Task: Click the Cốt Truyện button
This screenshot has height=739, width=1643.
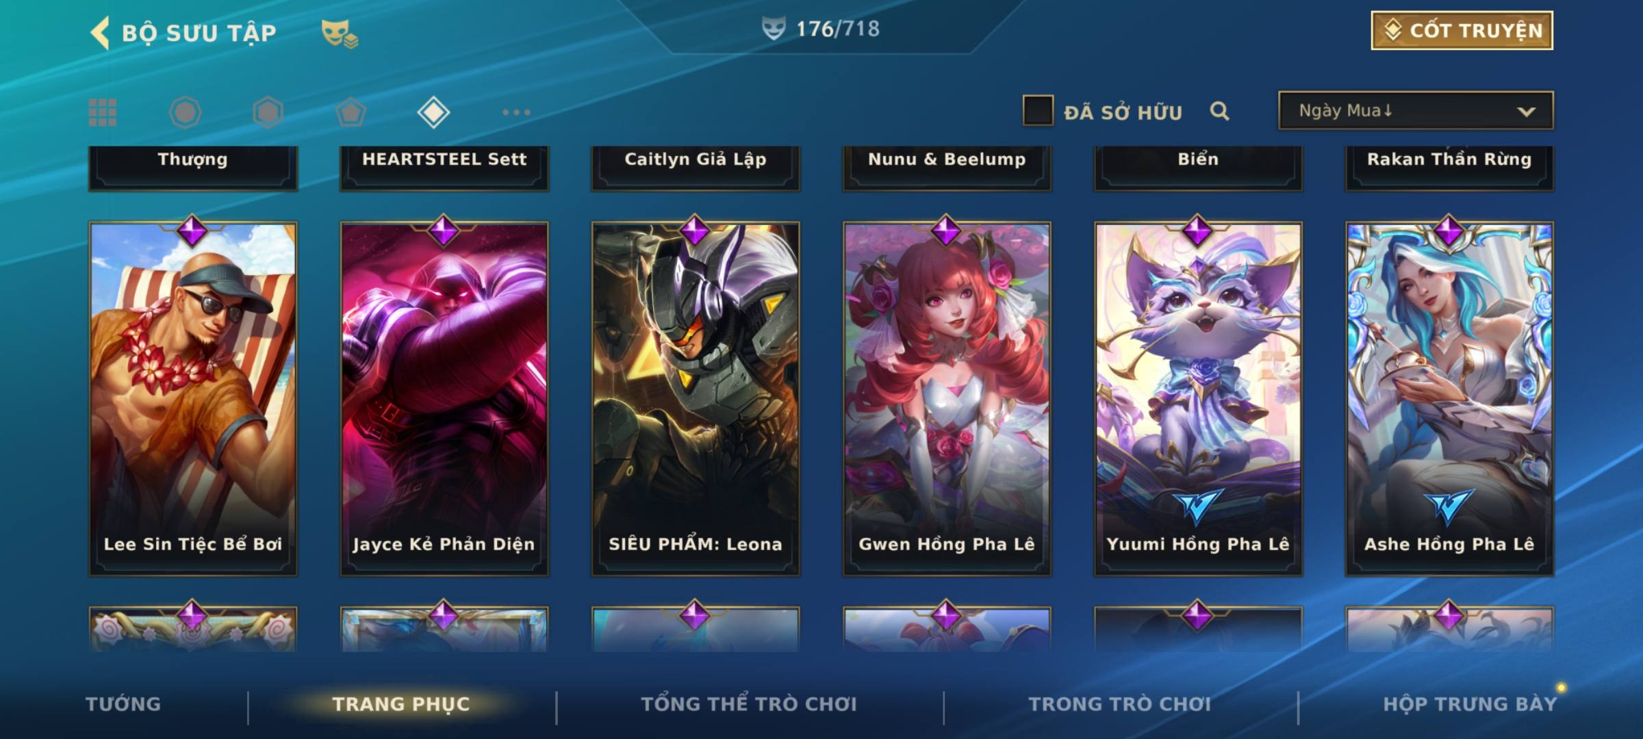Action: click(x=1462, y=31)
